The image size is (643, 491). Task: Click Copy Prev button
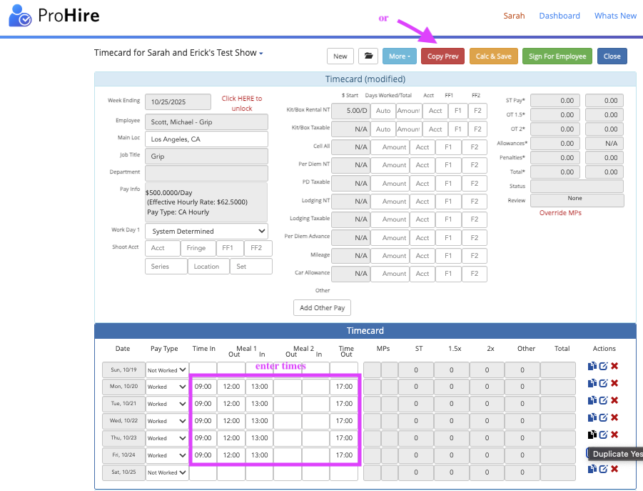pos(442,56)
